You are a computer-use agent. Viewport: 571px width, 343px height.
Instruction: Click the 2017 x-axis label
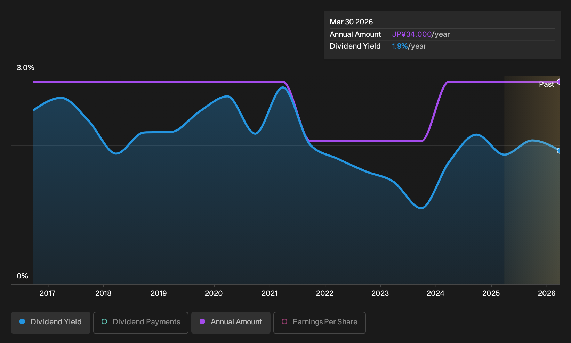pyautogui.click(x=48, y=293)
